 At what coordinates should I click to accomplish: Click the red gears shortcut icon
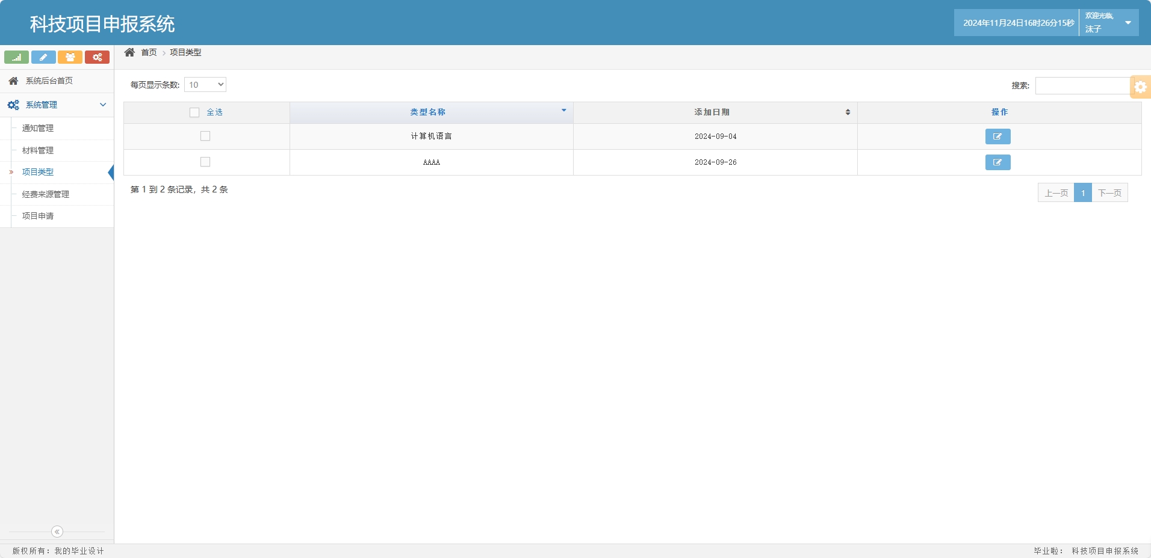(x=97, y=57)
